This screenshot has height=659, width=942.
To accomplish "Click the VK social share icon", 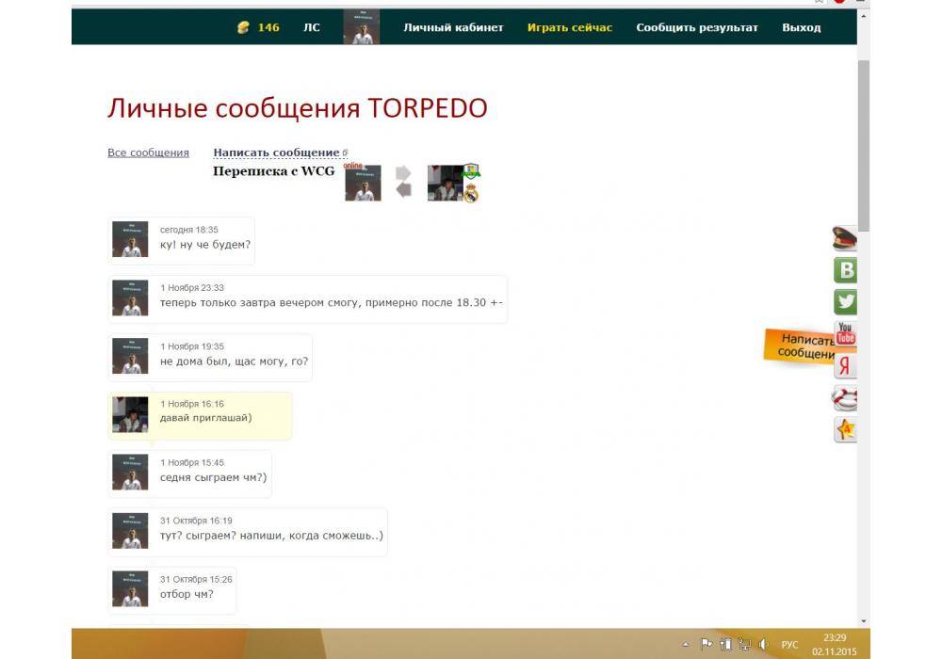I will click(845, 270).
